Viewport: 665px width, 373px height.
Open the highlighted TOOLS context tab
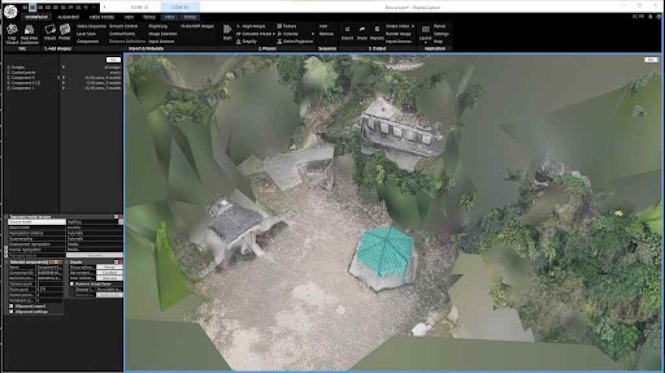click(x=190, y=18)
